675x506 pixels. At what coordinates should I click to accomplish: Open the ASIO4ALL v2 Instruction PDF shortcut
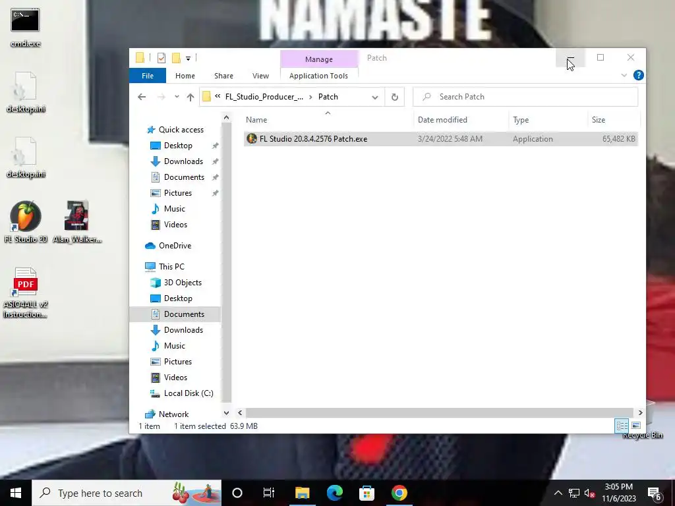click(x=25, y=293)
